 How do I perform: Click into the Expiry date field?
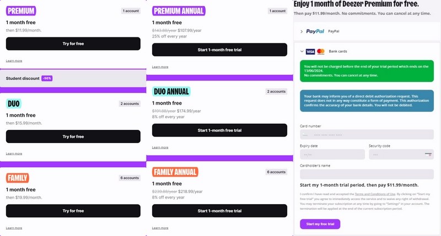tap(332, 155)
